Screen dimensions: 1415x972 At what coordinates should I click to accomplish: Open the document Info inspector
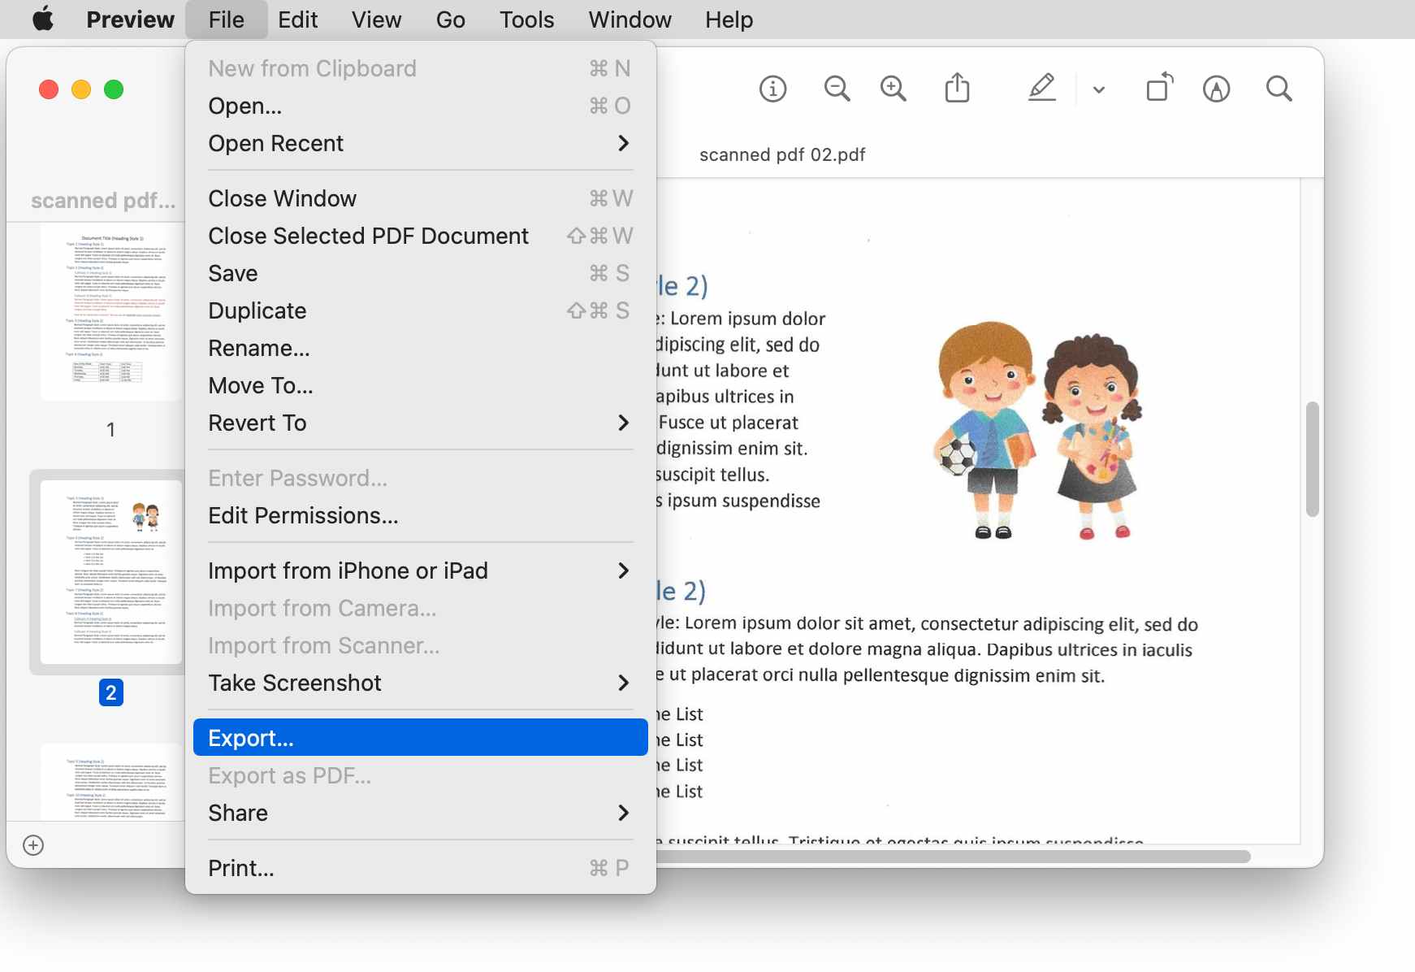(772, 89)
